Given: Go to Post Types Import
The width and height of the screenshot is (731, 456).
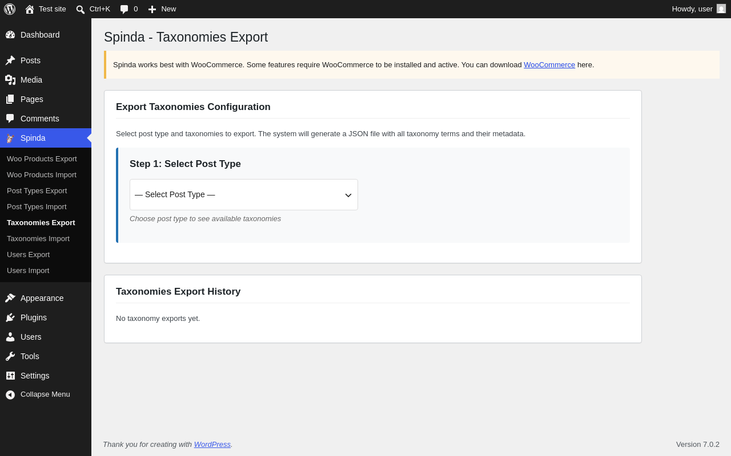Looking at the screenshot, I should click(37, 206).
